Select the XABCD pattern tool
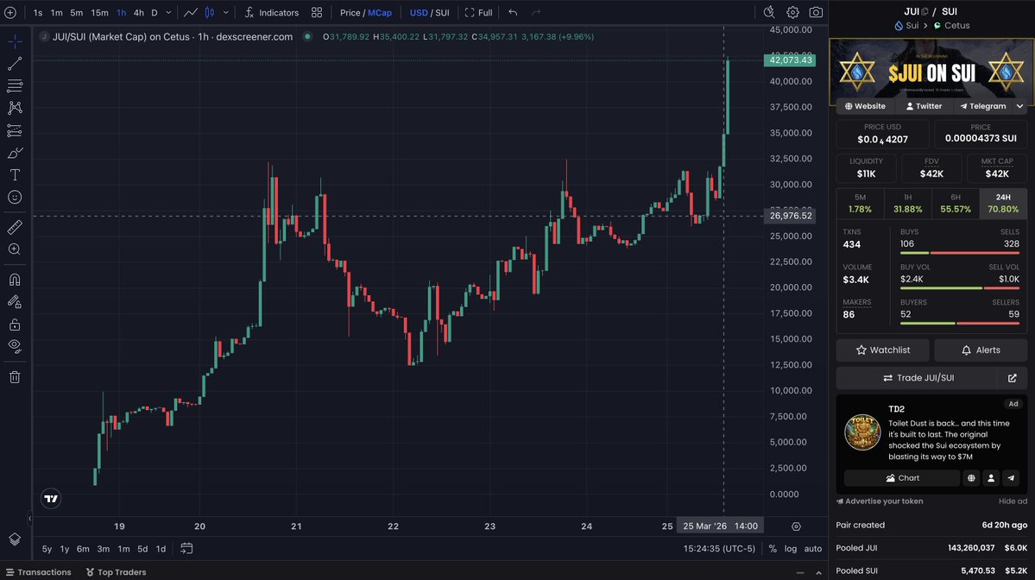This screenshot has height=580, width=1035. 15,108
